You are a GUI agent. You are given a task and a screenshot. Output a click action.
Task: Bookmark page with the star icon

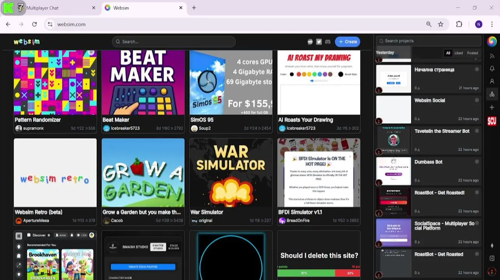pyautogui.click(x=440, y=24)
